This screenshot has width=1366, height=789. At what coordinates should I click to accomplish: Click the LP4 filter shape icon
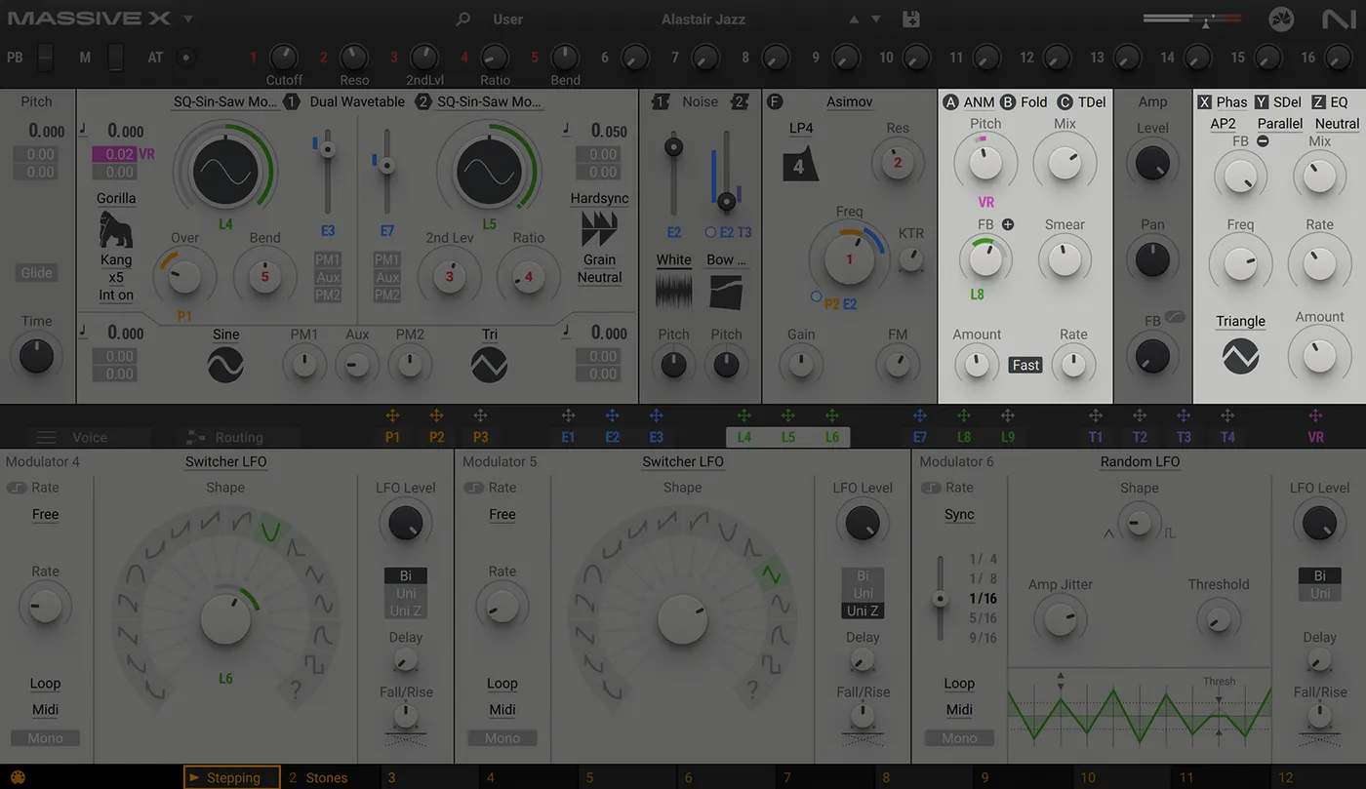coord(800,164)
